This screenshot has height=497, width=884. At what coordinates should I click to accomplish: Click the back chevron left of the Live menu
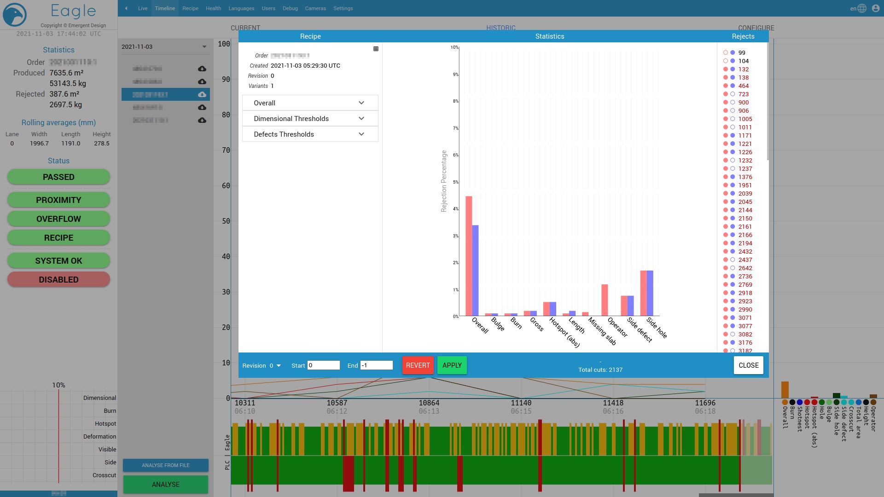[126, 8]
